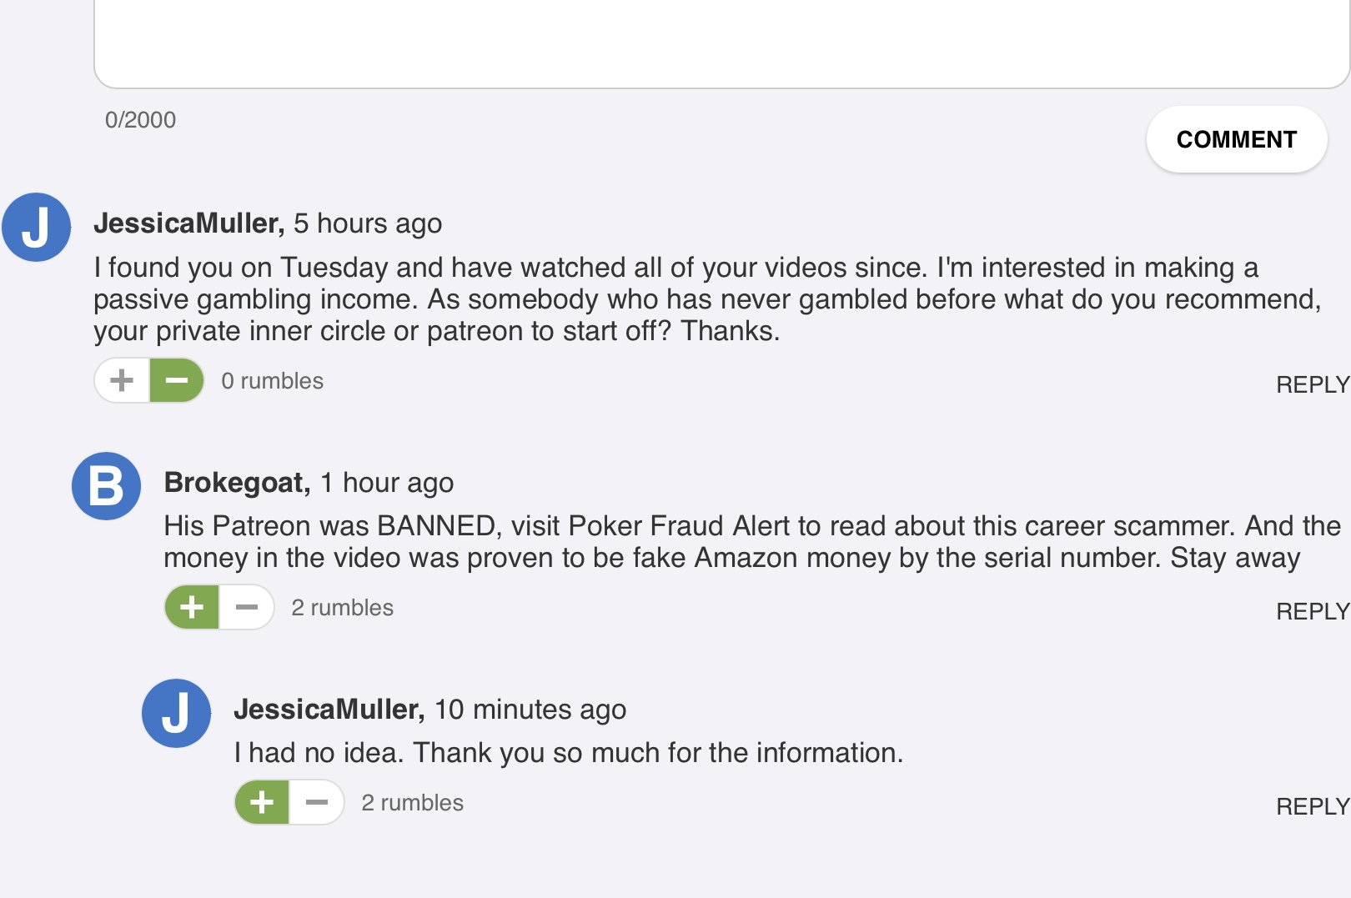1351x898 pixels.
Task: Downvote JessicaMuller's thank-you reply with minus
Action: pos(317,802)
